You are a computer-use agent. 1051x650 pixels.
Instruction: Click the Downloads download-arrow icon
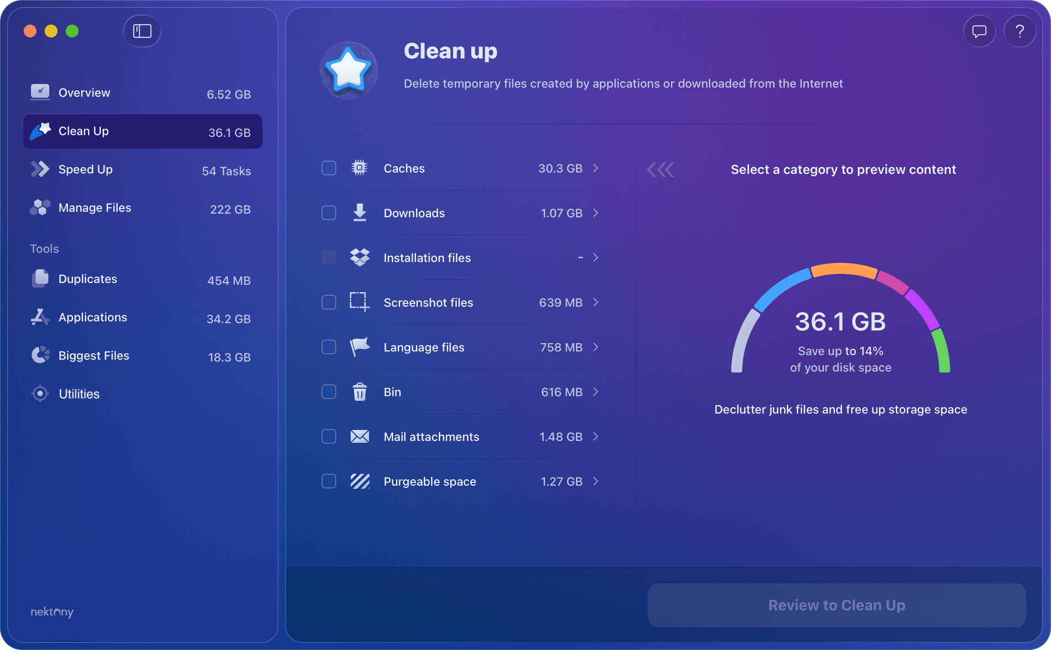tap(360, 213)
